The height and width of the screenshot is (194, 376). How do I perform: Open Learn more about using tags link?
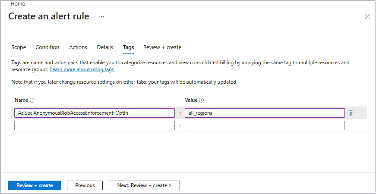click(x=82, y=69)
